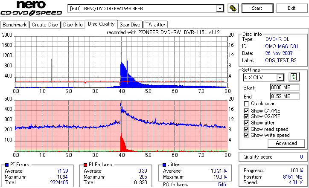This screenshot has height=188, width=309.
Task: Click the End position field 8152 MB
Action: 284,96
